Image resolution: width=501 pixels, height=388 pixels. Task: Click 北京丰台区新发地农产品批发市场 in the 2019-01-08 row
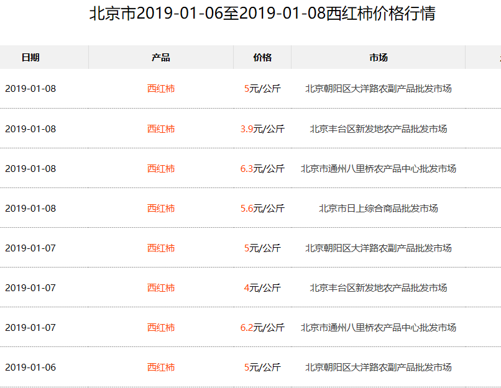379,129
